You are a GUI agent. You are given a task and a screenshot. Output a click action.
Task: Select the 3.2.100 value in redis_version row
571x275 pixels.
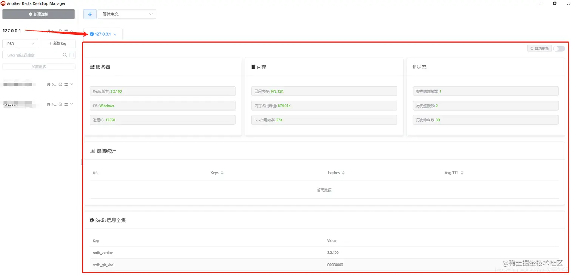tap(333, 253)
